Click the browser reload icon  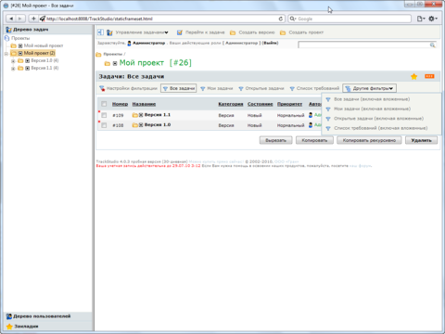(x=281, y=19)
